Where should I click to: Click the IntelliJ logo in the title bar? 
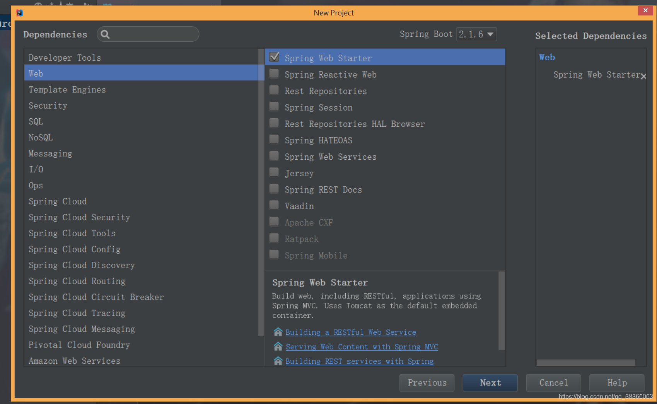[19, 13]
